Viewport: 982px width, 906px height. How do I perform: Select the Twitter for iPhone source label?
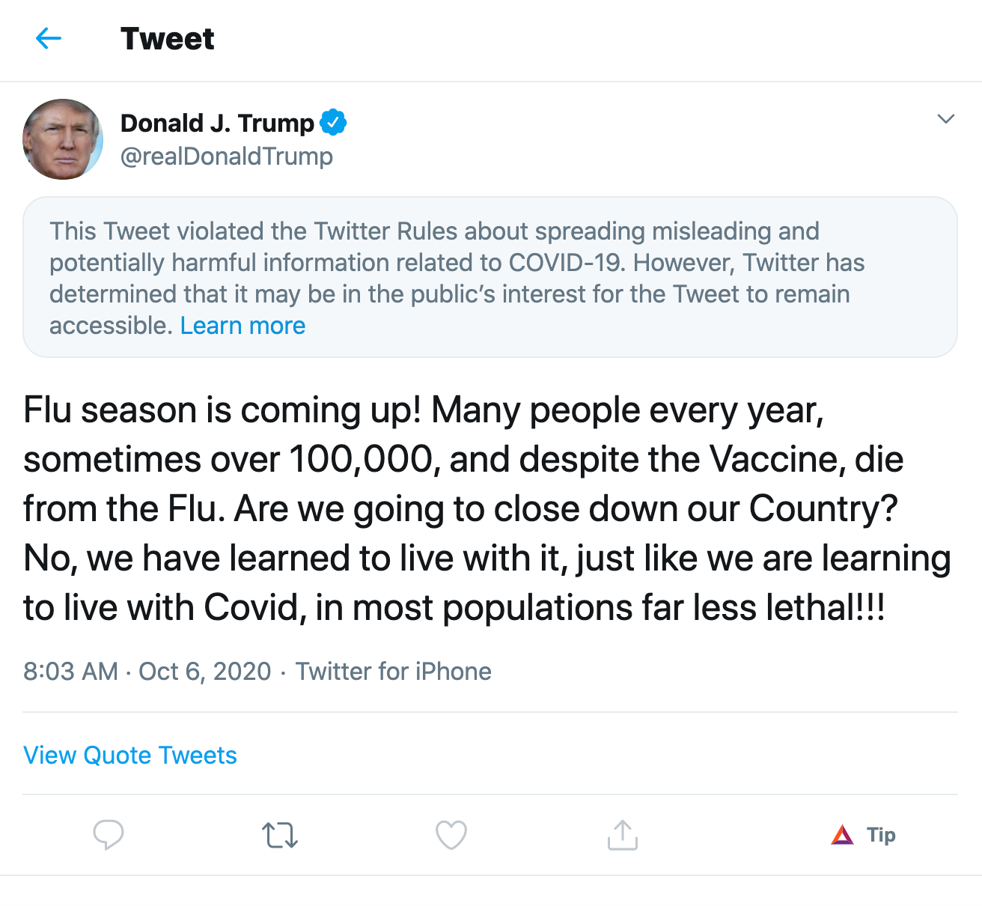394,671
